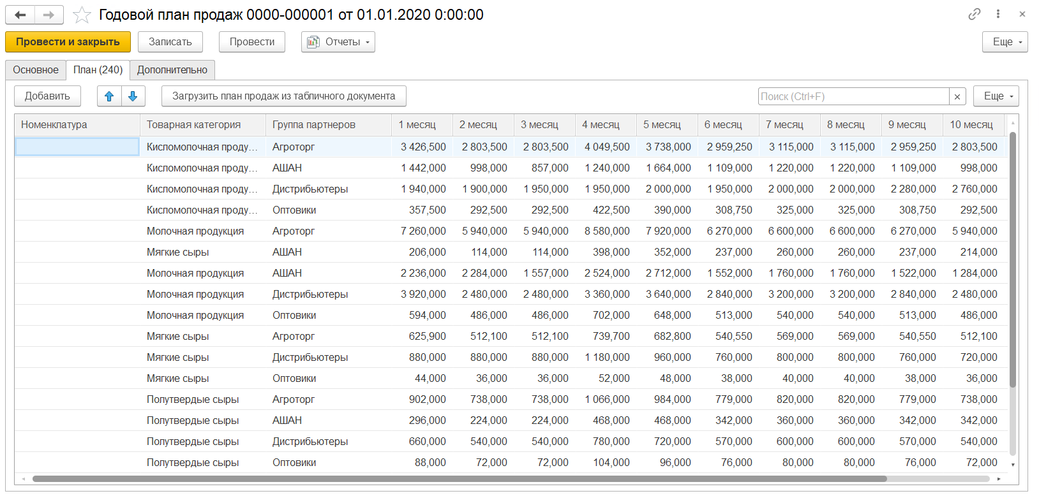Switch to the Основное tab
Image resolution: width=1039 pixels, height=496 pixels.
36,70
